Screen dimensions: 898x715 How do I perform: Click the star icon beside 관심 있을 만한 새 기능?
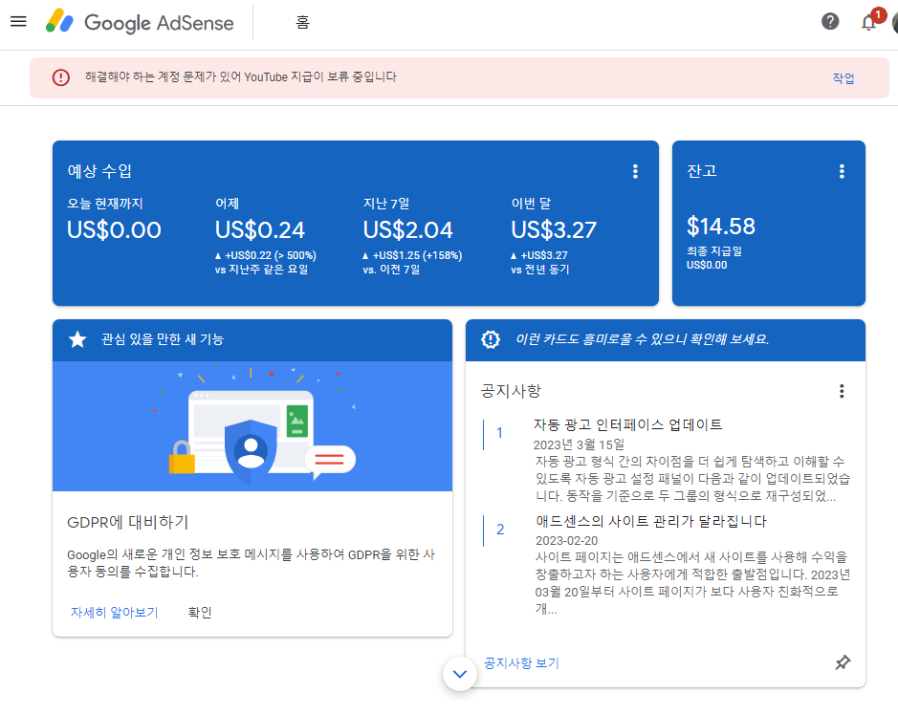pyautogui.click(x=77, y=339)
